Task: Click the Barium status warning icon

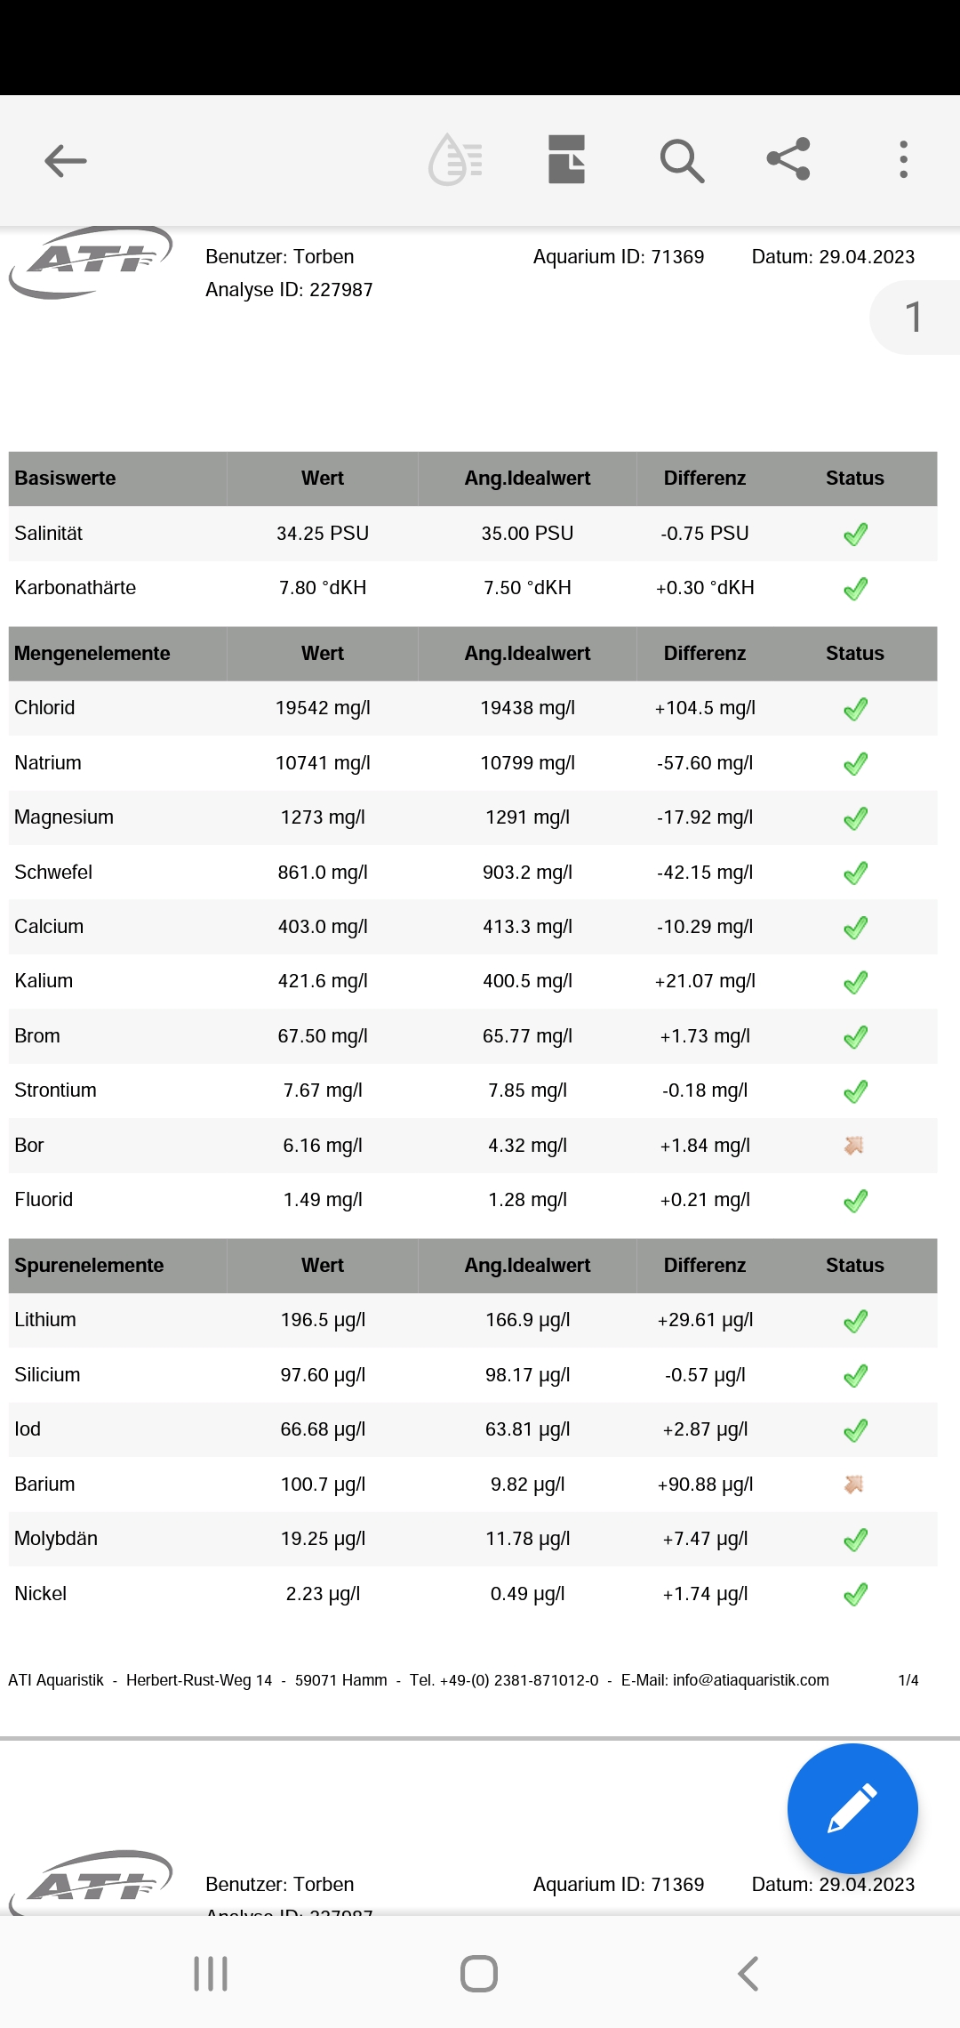Action: [854, 1484]
